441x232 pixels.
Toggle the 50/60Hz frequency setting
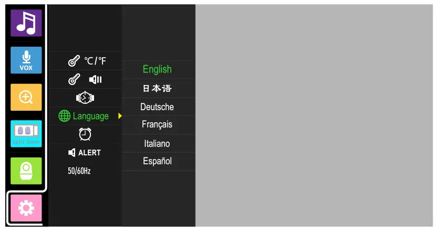(79, 171)
